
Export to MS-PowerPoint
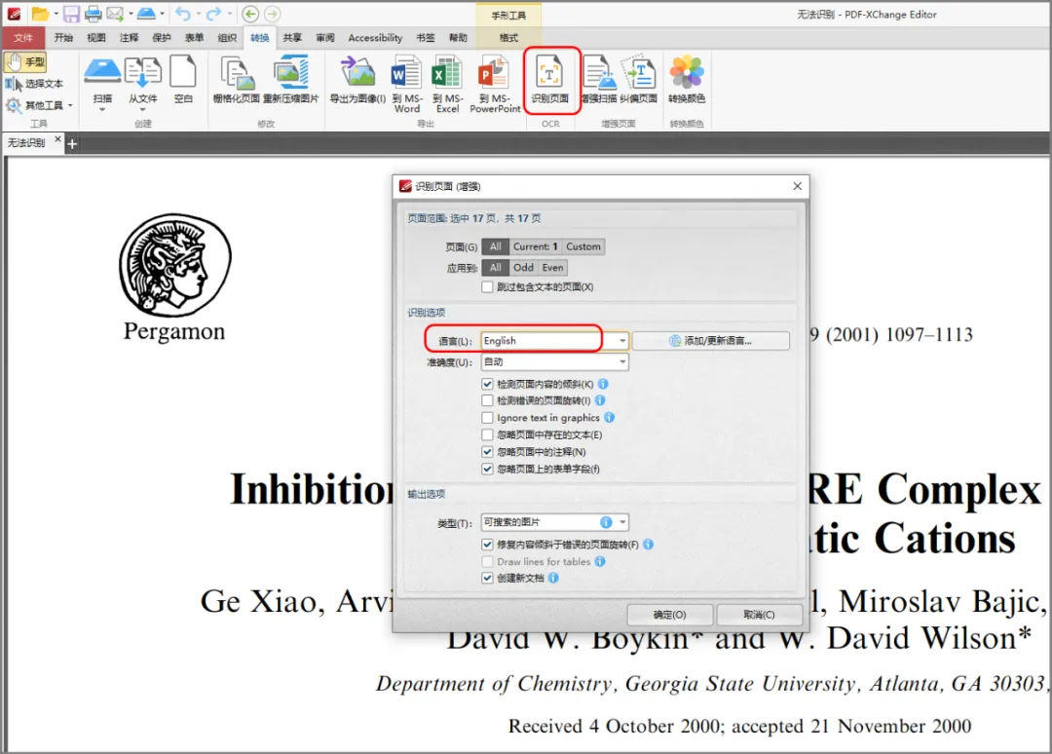point(495,85)
